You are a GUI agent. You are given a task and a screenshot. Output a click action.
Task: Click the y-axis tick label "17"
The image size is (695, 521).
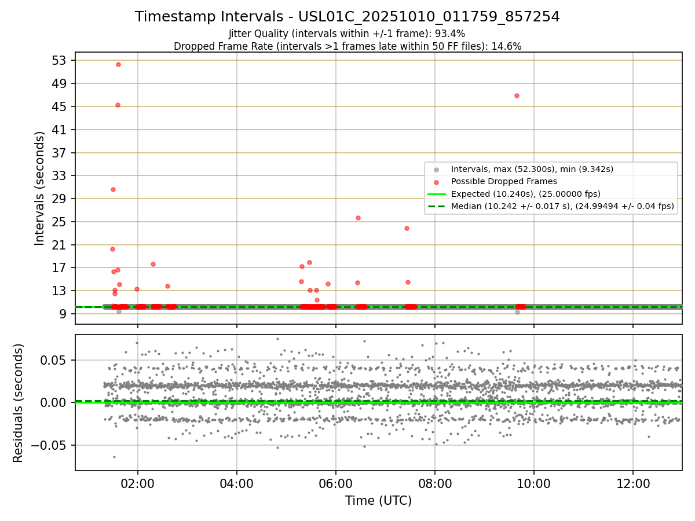pyautogui.click(x=60, y=268)
